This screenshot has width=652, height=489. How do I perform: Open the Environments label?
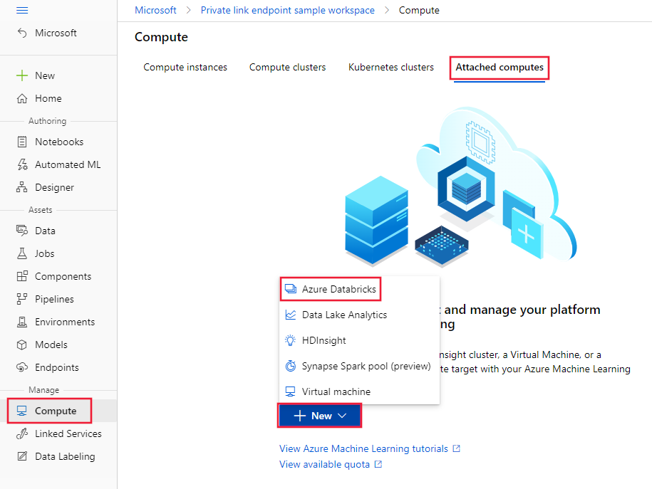(x=65, y=322)
